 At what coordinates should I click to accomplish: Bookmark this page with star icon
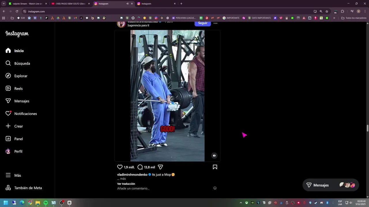point(327,11)
